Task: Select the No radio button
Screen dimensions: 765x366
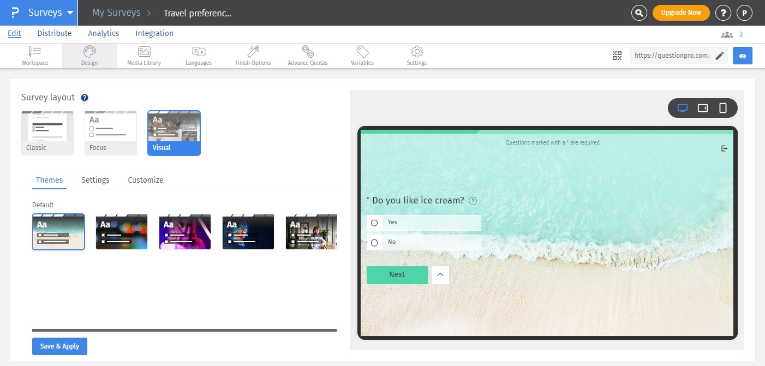Action: 374,242
